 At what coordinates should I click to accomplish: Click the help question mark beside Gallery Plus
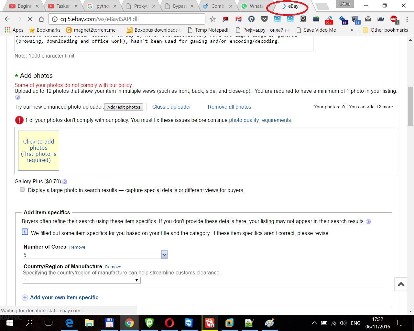pyautogui.click(x=64, y=182)
